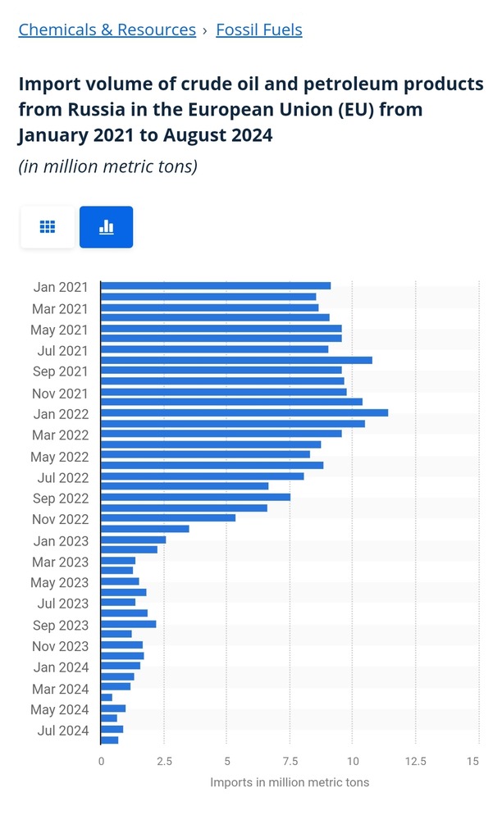The height and width of the screenshot is (820, 502).
Task: Click the Nov 2021 axis label
Action: pyautogui.click(x=60, y=394)
